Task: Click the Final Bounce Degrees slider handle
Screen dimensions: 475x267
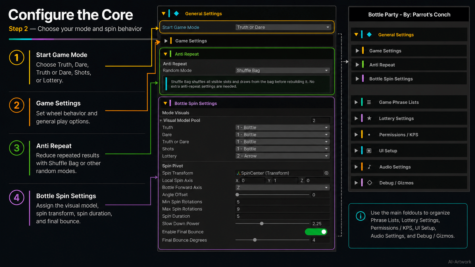Action: [x=255, y=240]
